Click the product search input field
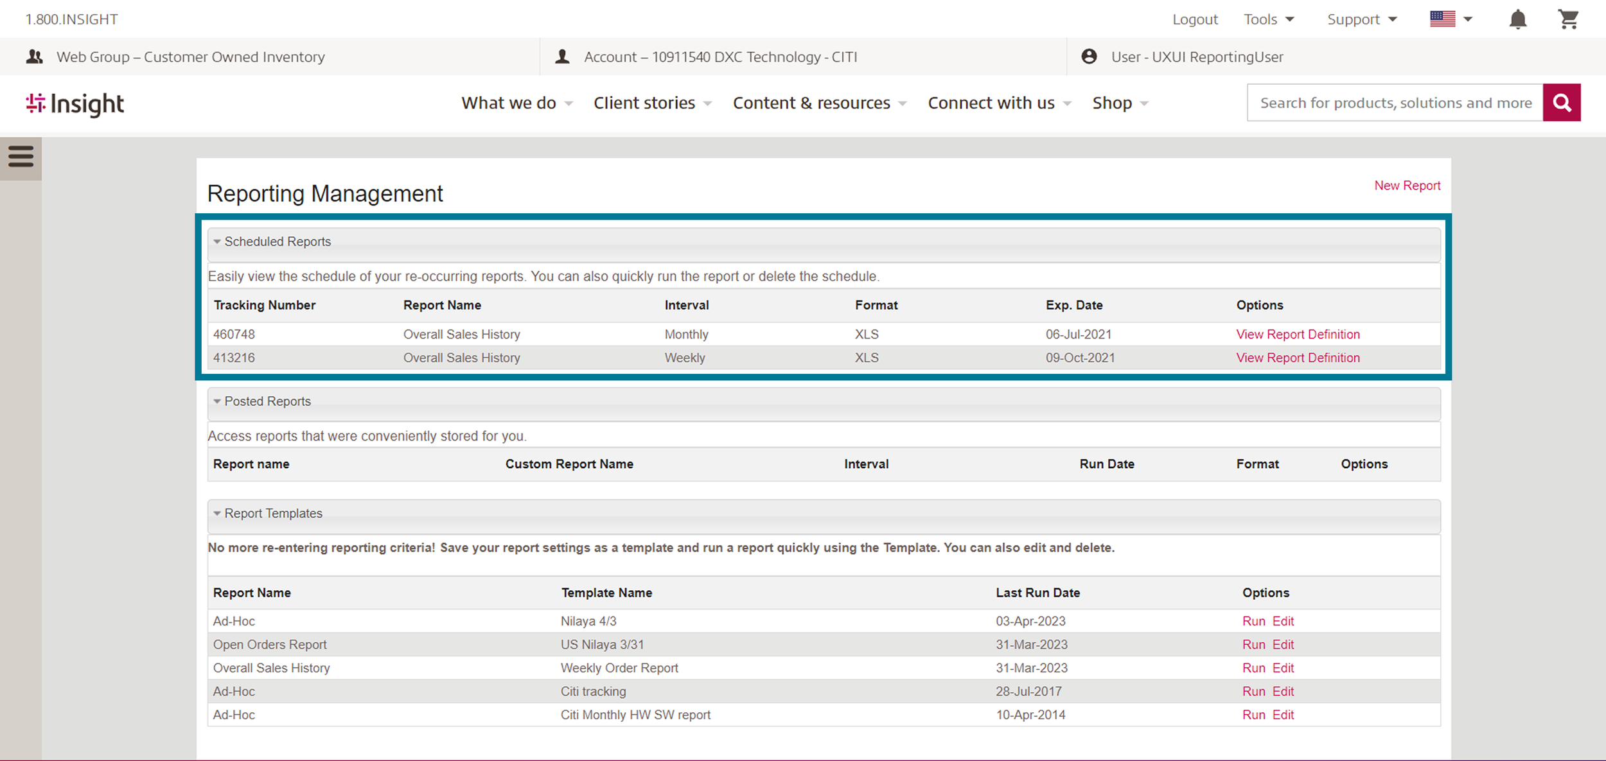Image resolution: width=1606 pixels, height=761 pixels. tap(1394, 103)
